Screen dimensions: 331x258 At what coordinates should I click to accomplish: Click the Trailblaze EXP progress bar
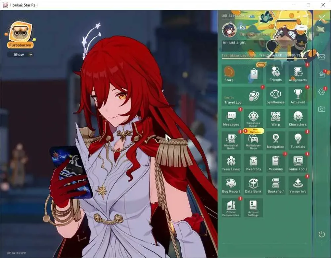coord(264,58)
